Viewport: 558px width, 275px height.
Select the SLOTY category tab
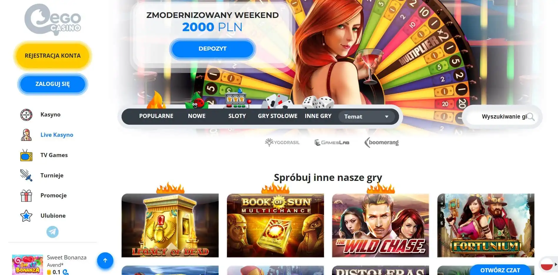point(237,116)
